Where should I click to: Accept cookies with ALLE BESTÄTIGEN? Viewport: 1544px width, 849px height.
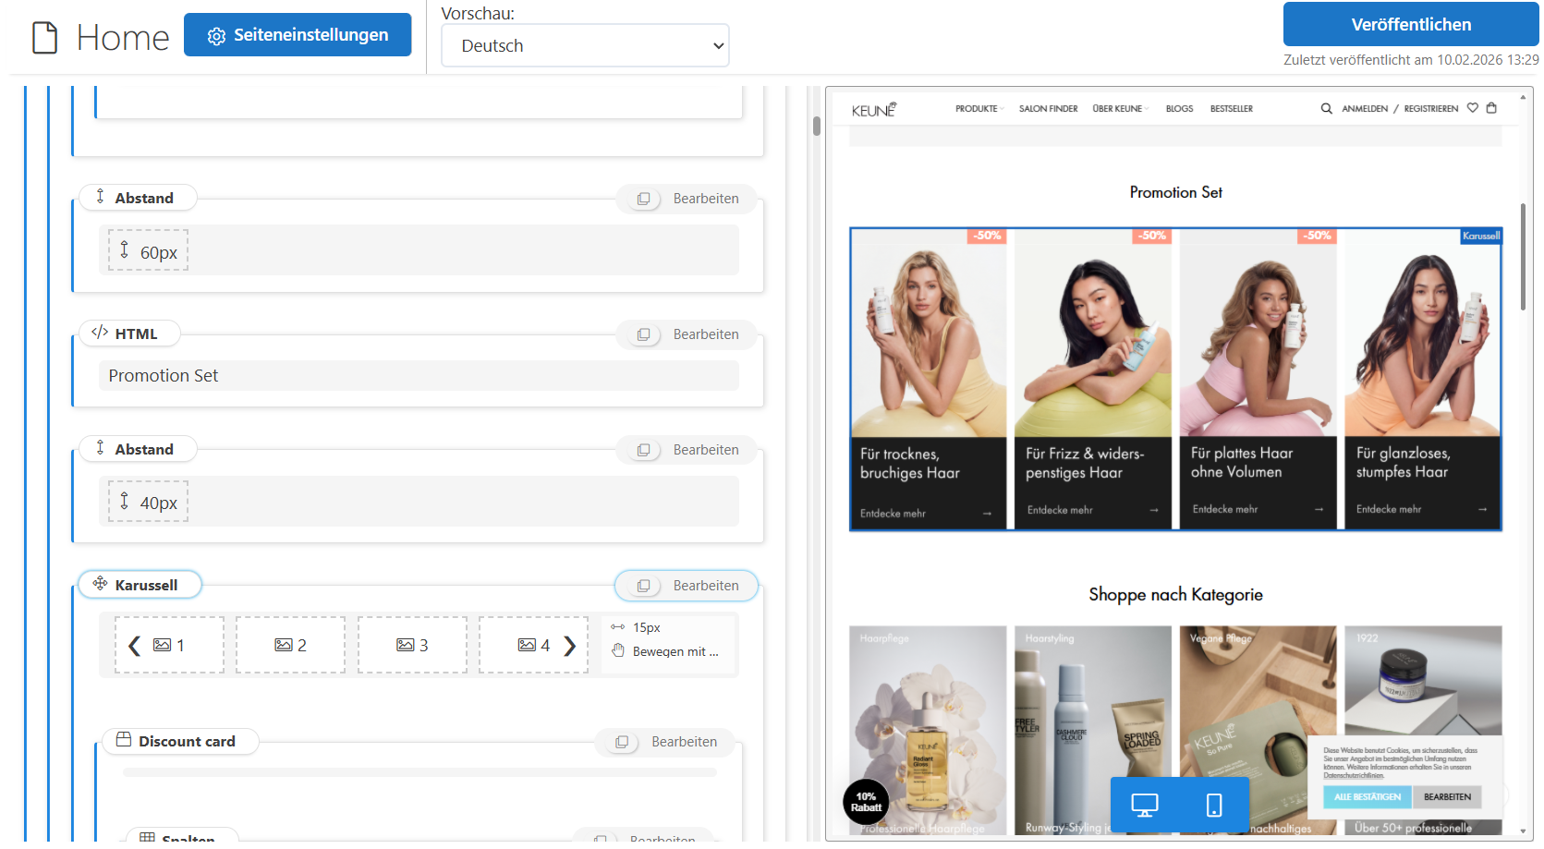point(1367,797)
